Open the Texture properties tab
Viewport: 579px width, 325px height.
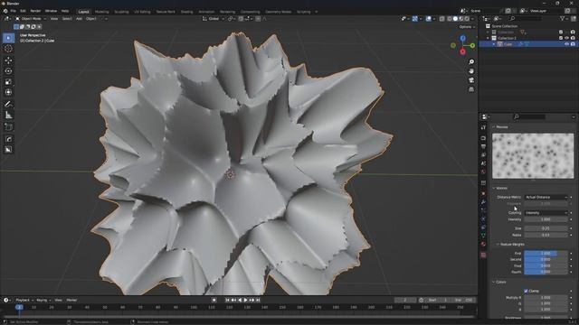pos(483,255)
